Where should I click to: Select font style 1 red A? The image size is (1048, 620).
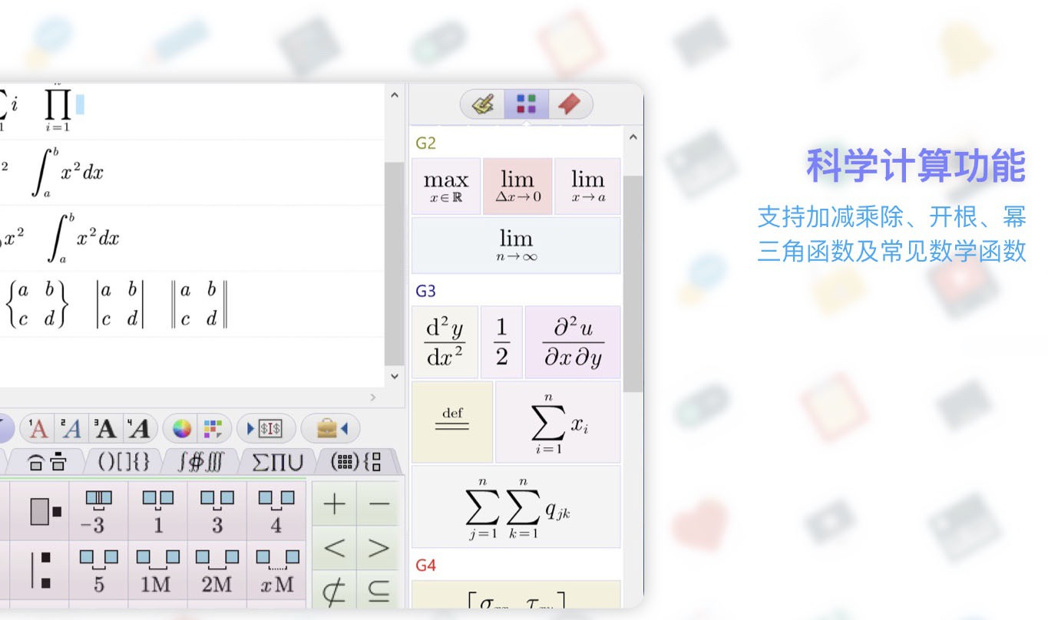tap(37, 429)
